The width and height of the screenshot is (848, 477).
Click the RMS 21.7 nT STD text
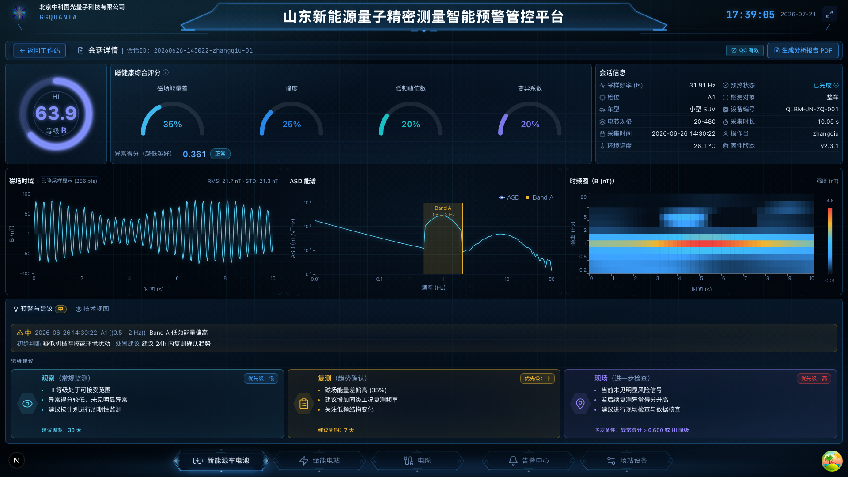click(242, 181)
